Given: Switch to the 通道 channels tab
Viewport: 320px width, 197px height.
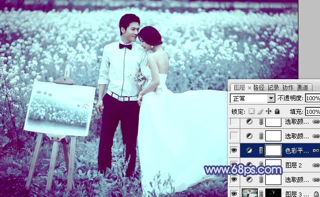Looking at the screenshot, I should [303, 88].
